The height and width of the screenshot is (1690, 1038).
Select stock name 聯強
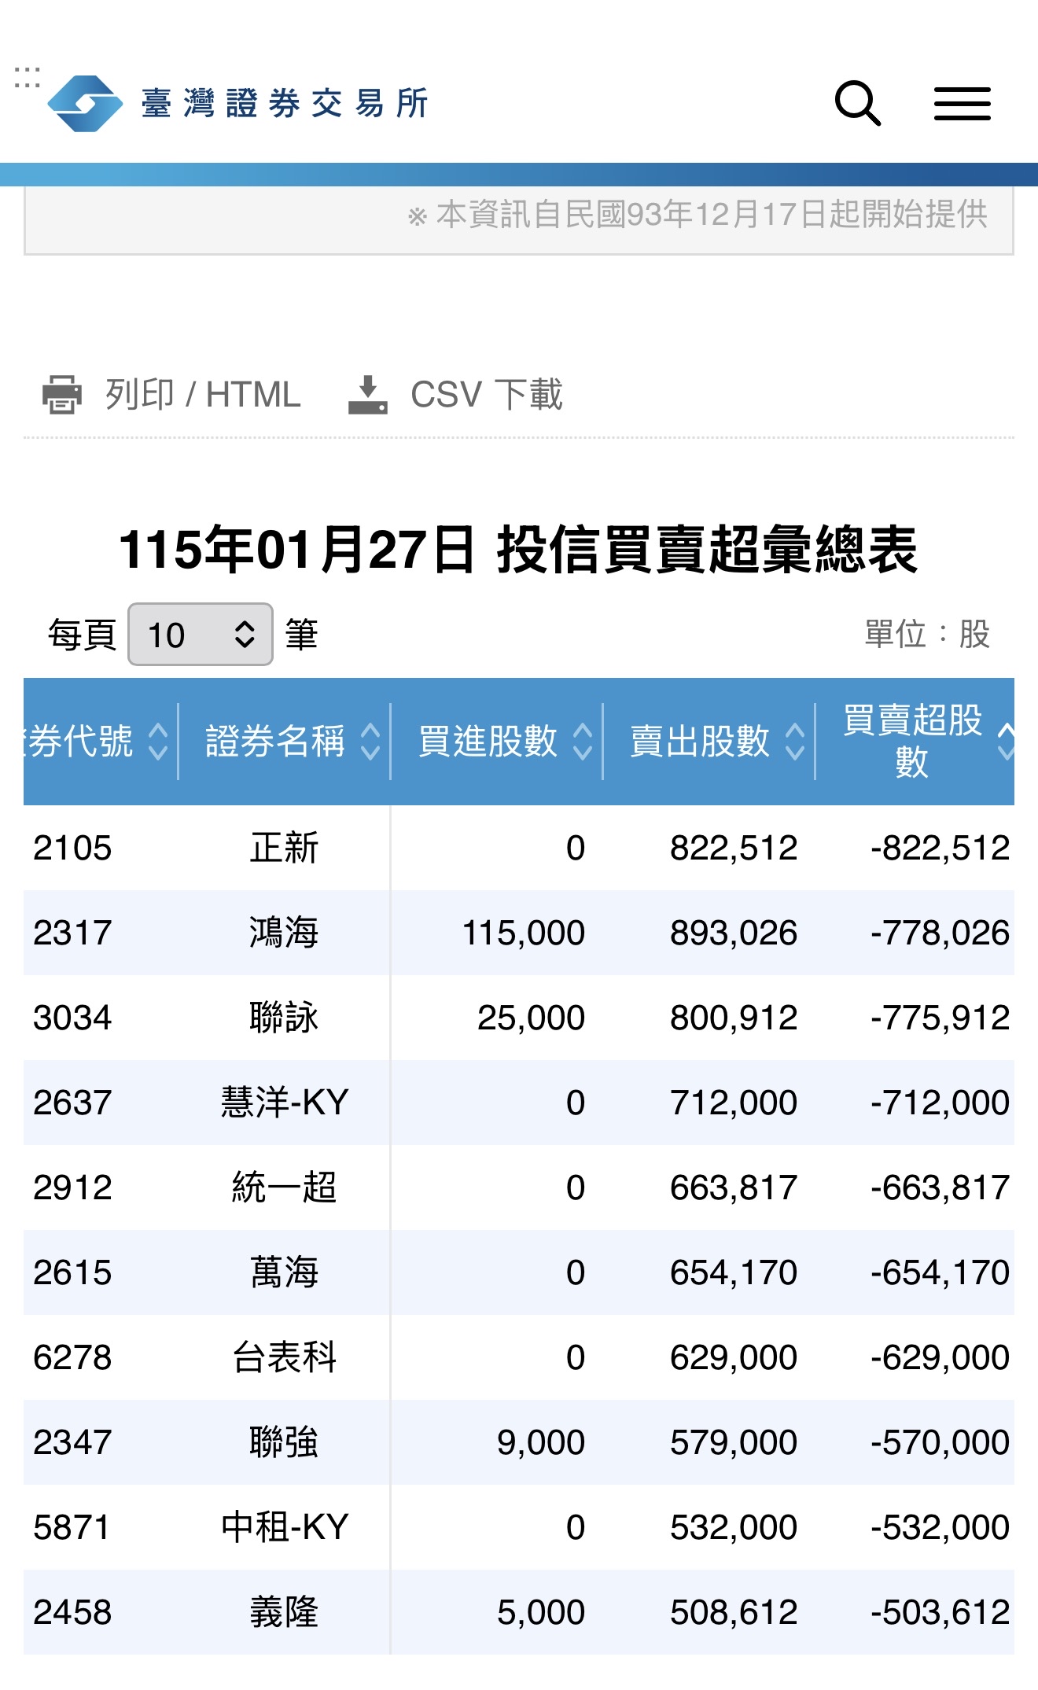click(x=284, y=1442)
